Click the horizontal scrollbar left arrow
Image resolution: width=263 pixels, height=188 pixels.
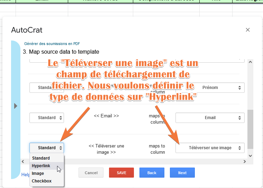(23, 161)
